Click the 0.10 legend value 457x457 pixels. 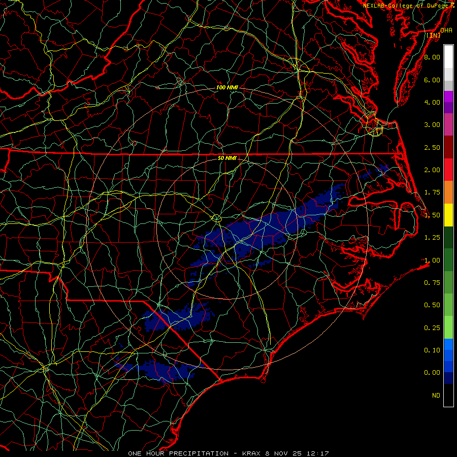[x=432, y=350]
